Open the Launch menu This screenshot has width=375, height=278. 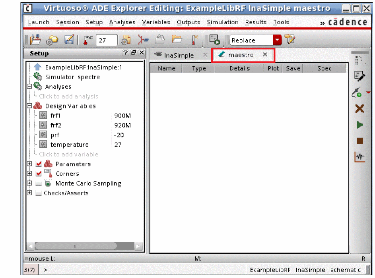39,22
